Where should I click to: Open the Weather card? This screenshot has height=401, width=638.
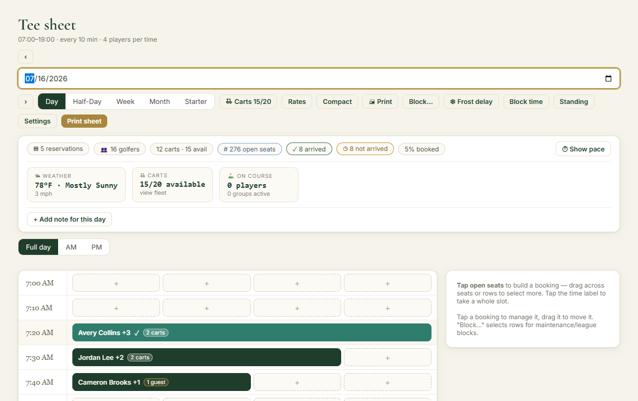[x=77, y=185]
